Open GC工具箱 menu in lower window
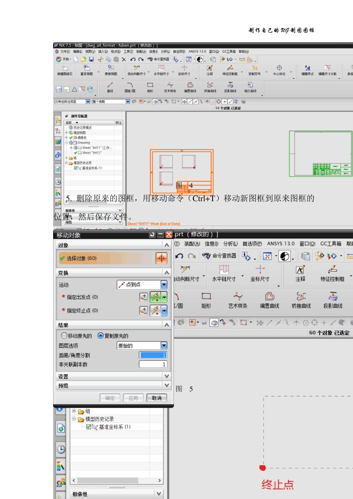The width and height of the screenshot is (353, 499). pyautogui.click(x=331, y=244)
